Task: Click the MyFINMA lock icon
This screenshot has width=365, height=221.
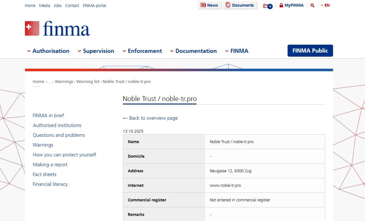Action: 281,5
